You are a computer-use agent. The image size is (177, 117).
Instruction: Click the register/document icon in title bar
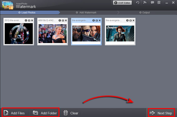(x=159, y=2)
